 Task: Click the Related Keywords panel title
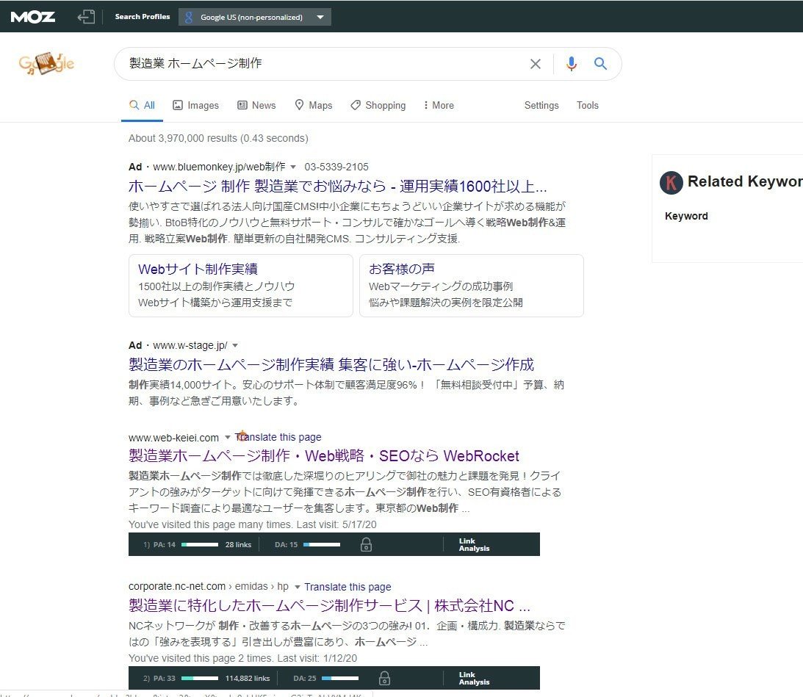tap(745, 181)
